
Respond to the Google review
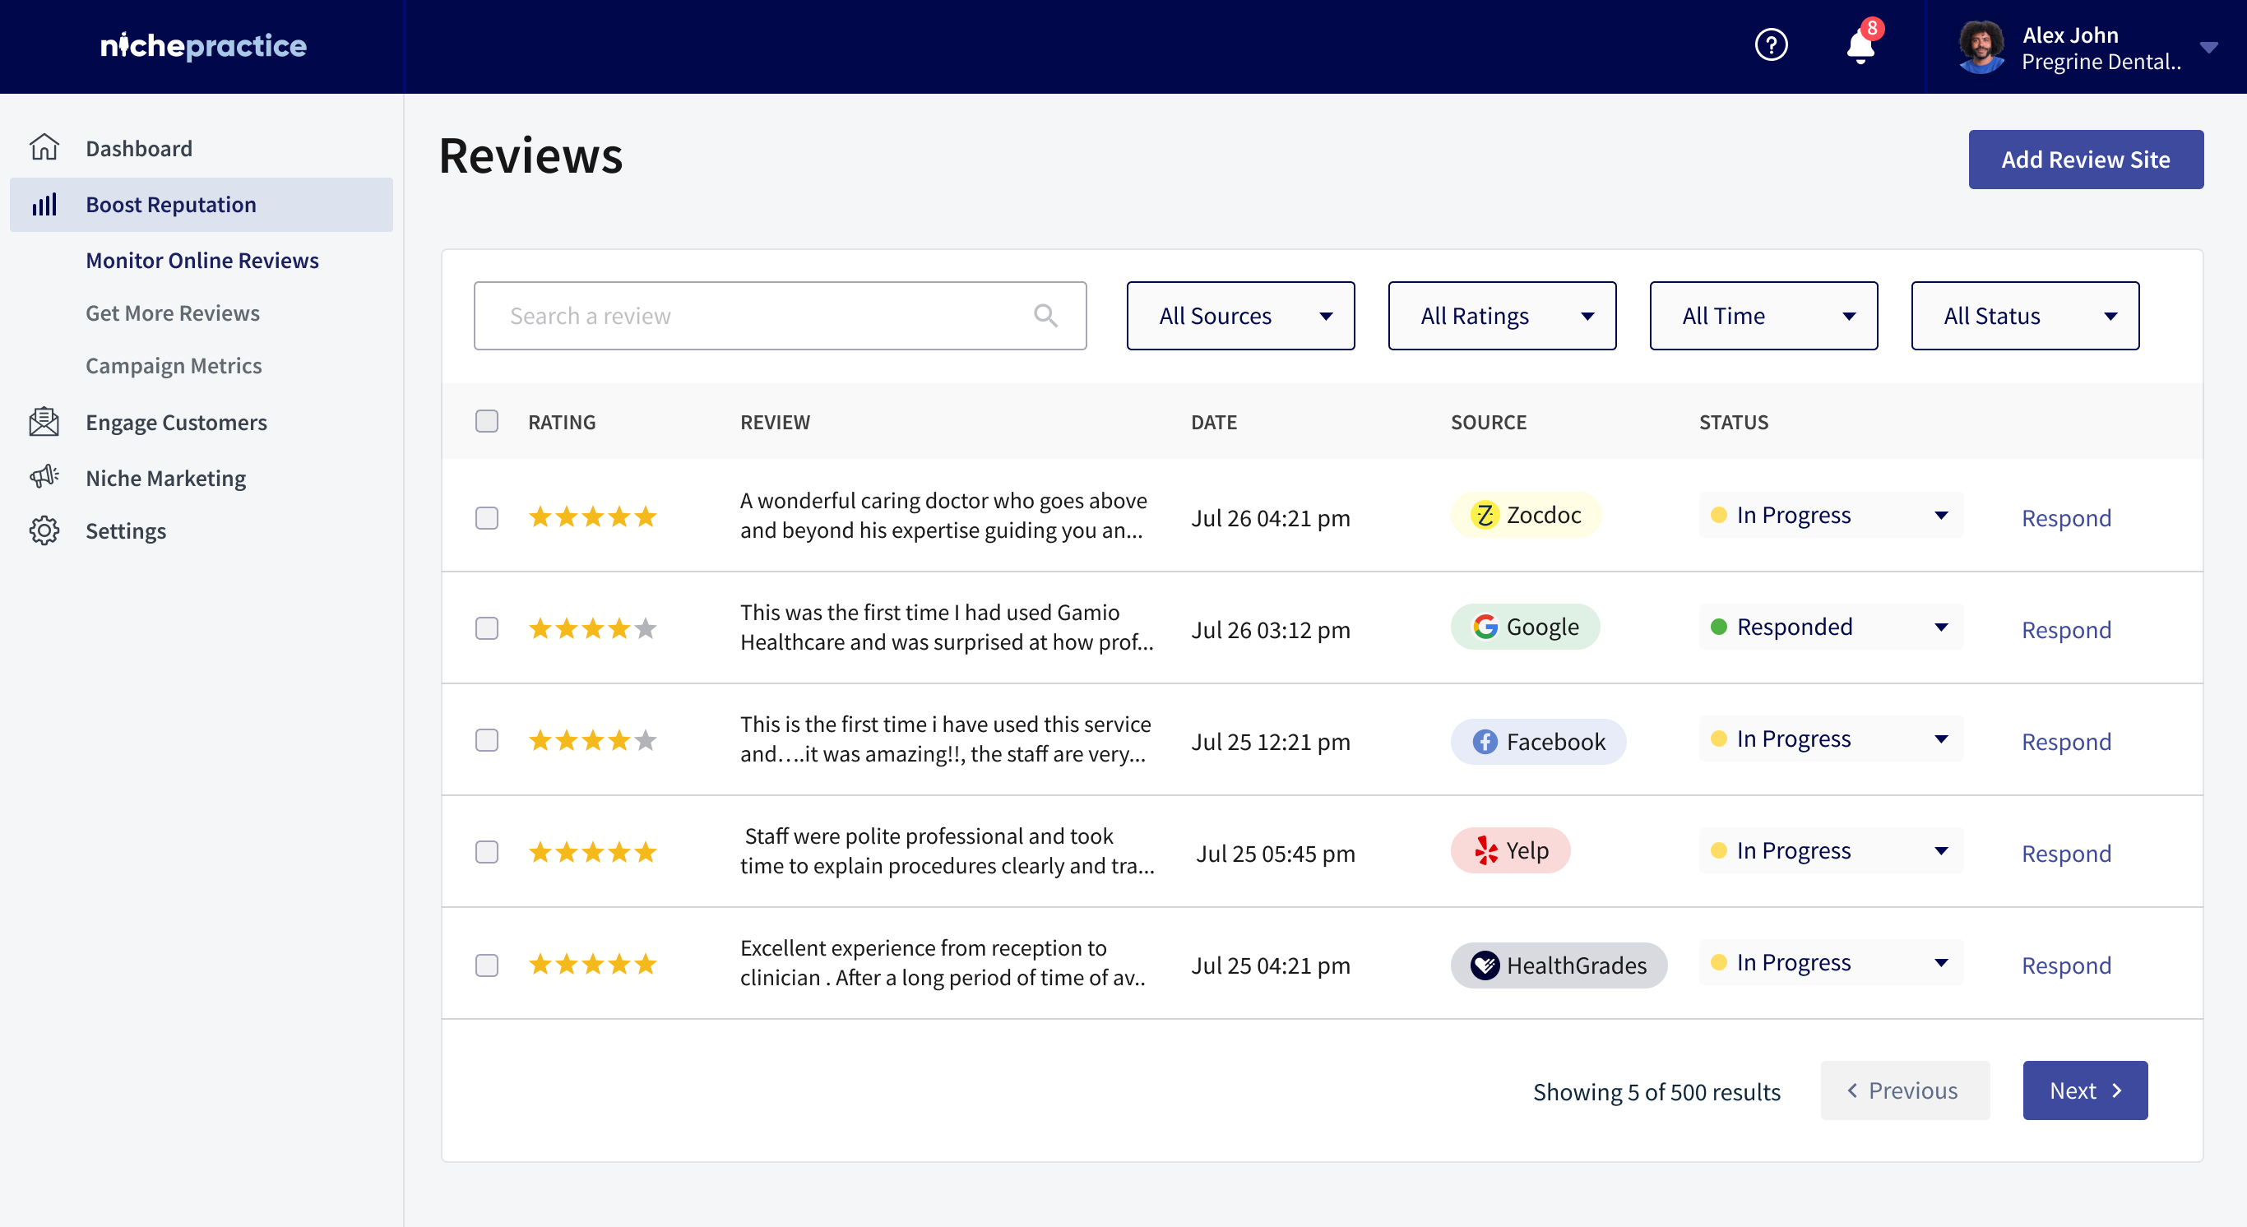tap(2066, 630)
